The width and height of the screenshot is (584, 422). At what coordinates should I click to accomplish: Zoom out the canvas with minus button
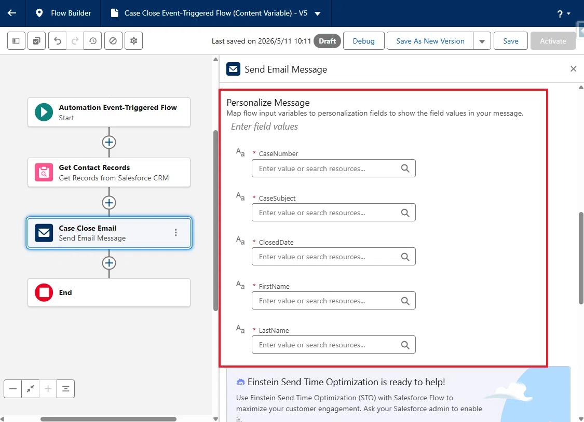12,389
